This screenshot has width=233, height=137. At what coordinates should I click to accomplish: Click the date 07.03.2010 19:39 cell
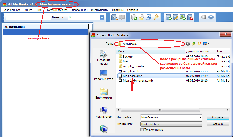197,76
